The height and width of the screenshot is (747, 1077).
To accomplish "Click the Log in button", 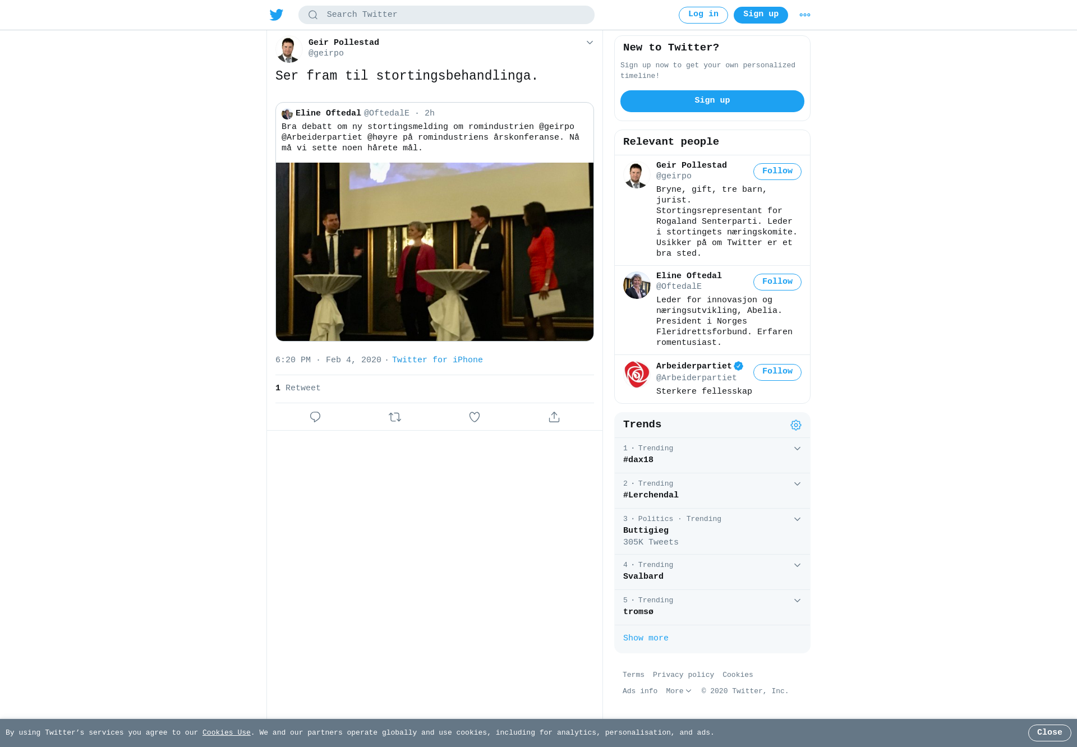I will coord(703,15).
